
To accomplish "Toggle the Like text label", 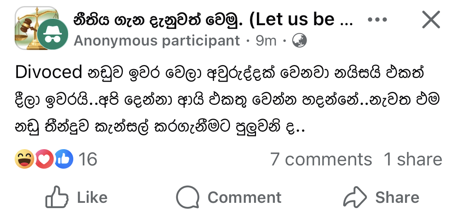I will coord(92,198).
